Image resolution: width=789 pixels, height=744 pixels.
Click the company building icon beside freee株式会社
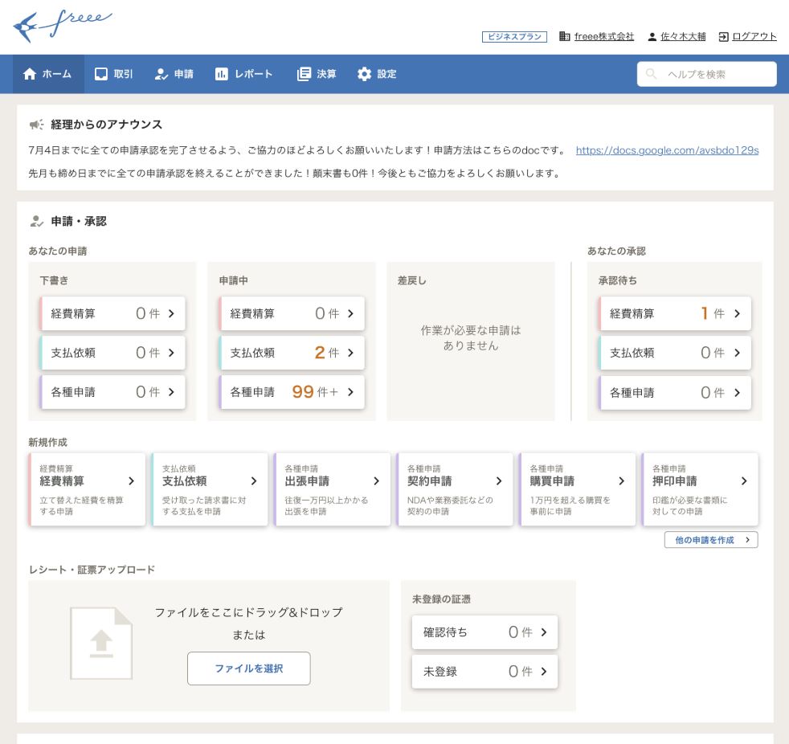tap(566, 36)
